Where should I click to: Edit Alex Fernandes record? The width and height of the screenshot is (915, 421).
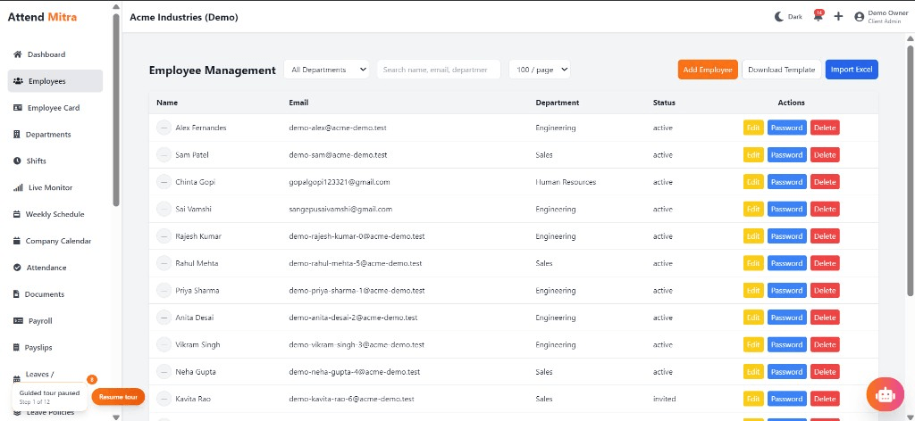tap(752, 128)
